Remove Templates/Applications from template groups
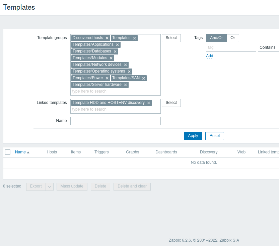The height and width of the screenshot is (246, 279). [x=118, y=45]
